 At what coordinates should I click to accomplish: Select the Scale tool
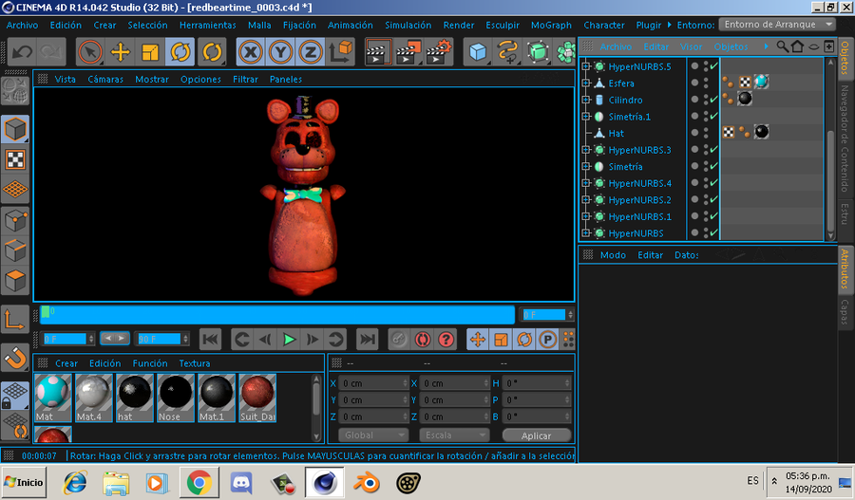[x=150, y=52]
